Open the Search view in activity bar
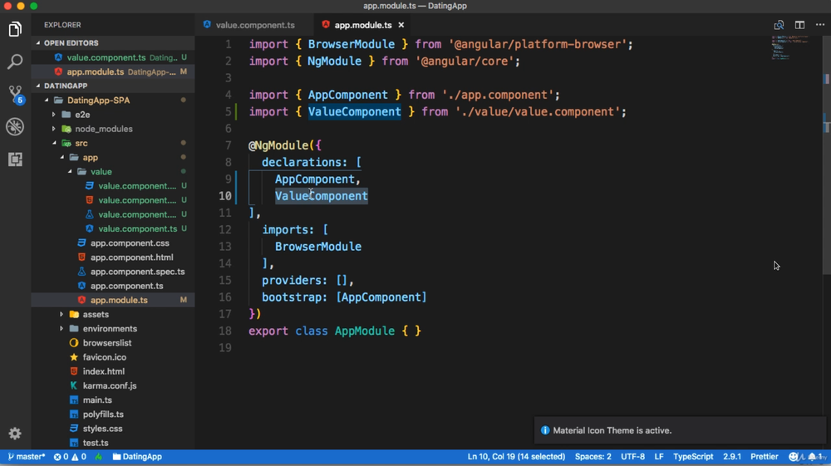 pyautogui.click(x=15, y=61)
